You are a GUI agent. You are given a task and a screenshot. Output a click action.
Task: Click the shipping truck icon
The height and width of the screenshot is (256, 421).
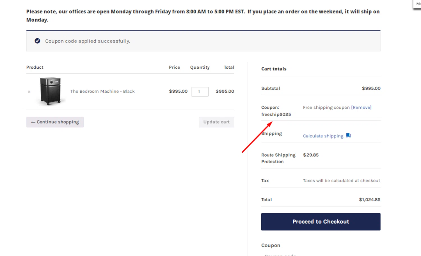[348, 136]
